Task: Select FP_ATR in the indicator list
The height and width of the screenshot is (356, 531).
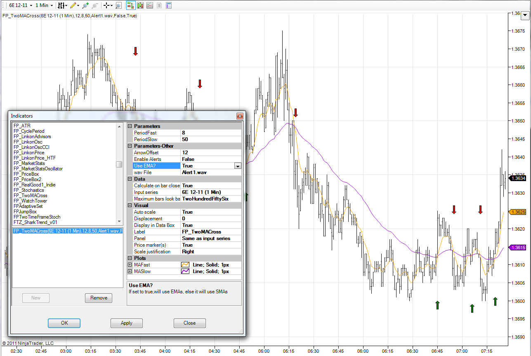Action: point(22,125)
